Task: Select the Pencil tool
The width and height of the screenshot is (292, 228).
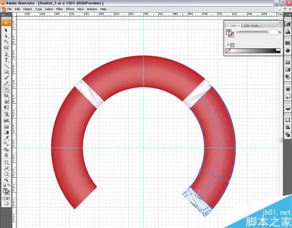Action: (x=6, y=84)
